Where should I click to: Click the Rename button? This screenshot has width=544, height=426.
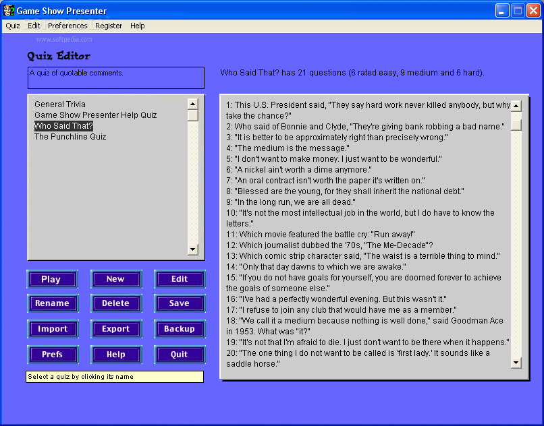tap(53, 303)
